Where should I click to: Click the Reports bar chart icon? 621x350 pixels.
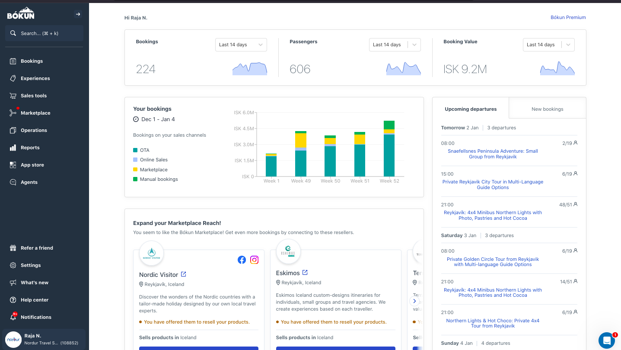(13, 148)
